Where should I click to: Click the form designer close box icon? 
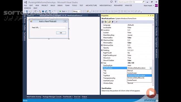tap(65, 21)
